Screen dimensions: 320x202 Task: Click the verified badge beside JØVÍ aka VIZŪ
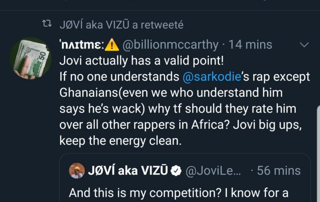click(x=176, y=171)
